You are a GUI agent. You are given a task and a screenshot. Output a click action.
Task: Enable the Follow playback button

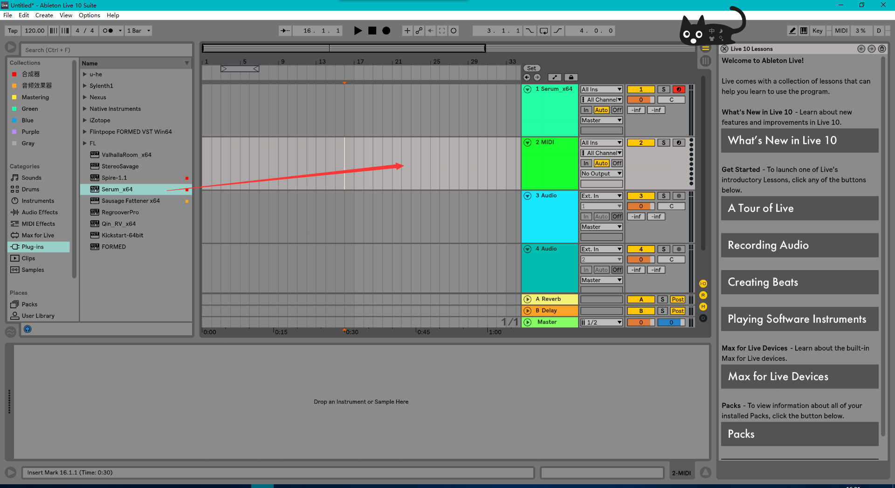point(285,31)
